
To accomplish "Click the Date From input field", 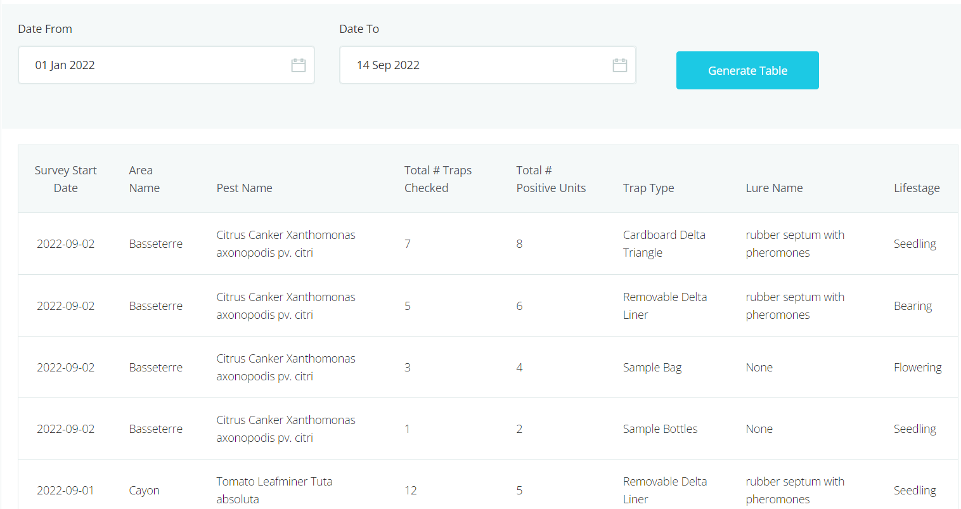I will 152,65.
